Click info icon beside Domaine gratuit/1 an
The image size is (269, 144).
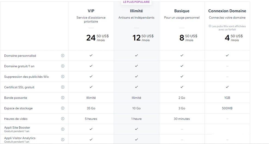point(63,66)
